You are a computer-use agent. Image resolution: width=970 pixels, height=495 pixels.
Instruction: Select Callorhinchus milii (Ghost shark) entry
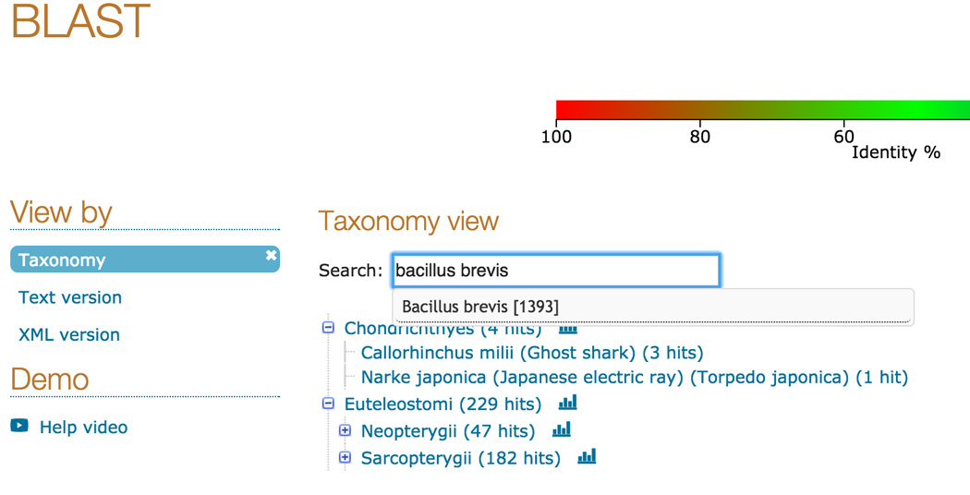pyautogui.click(x=532, y=353)
